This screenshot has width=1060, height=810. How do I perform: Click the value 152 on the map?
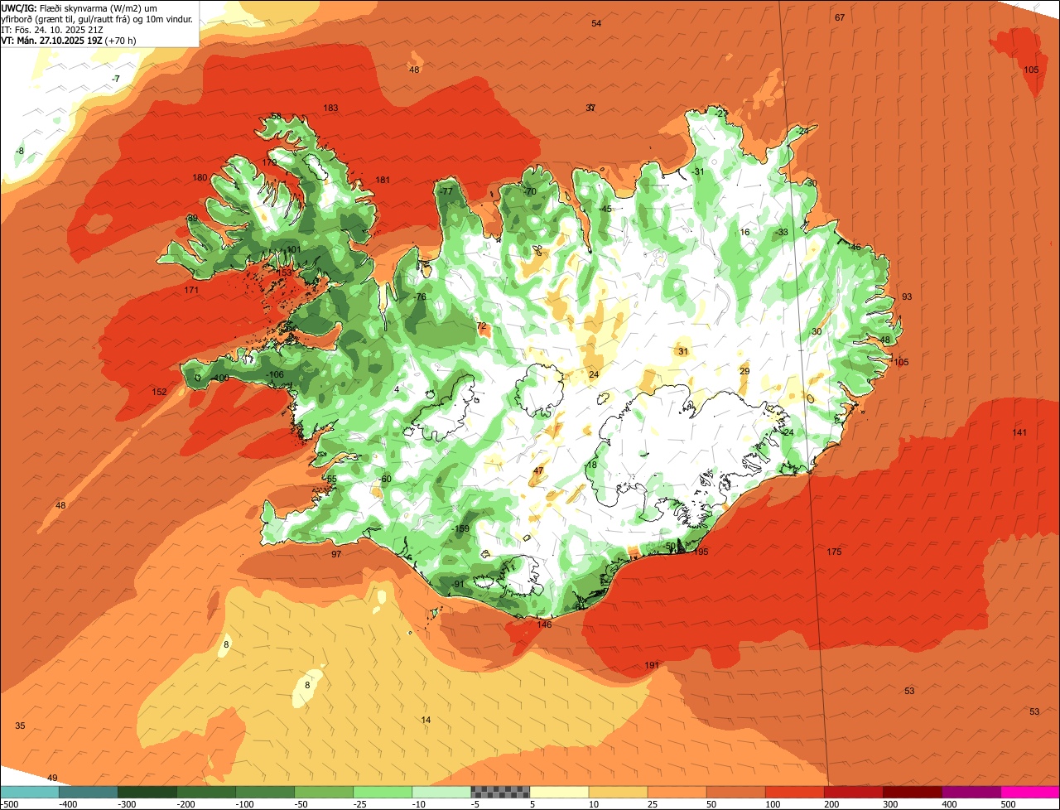(x=160, y=393)
